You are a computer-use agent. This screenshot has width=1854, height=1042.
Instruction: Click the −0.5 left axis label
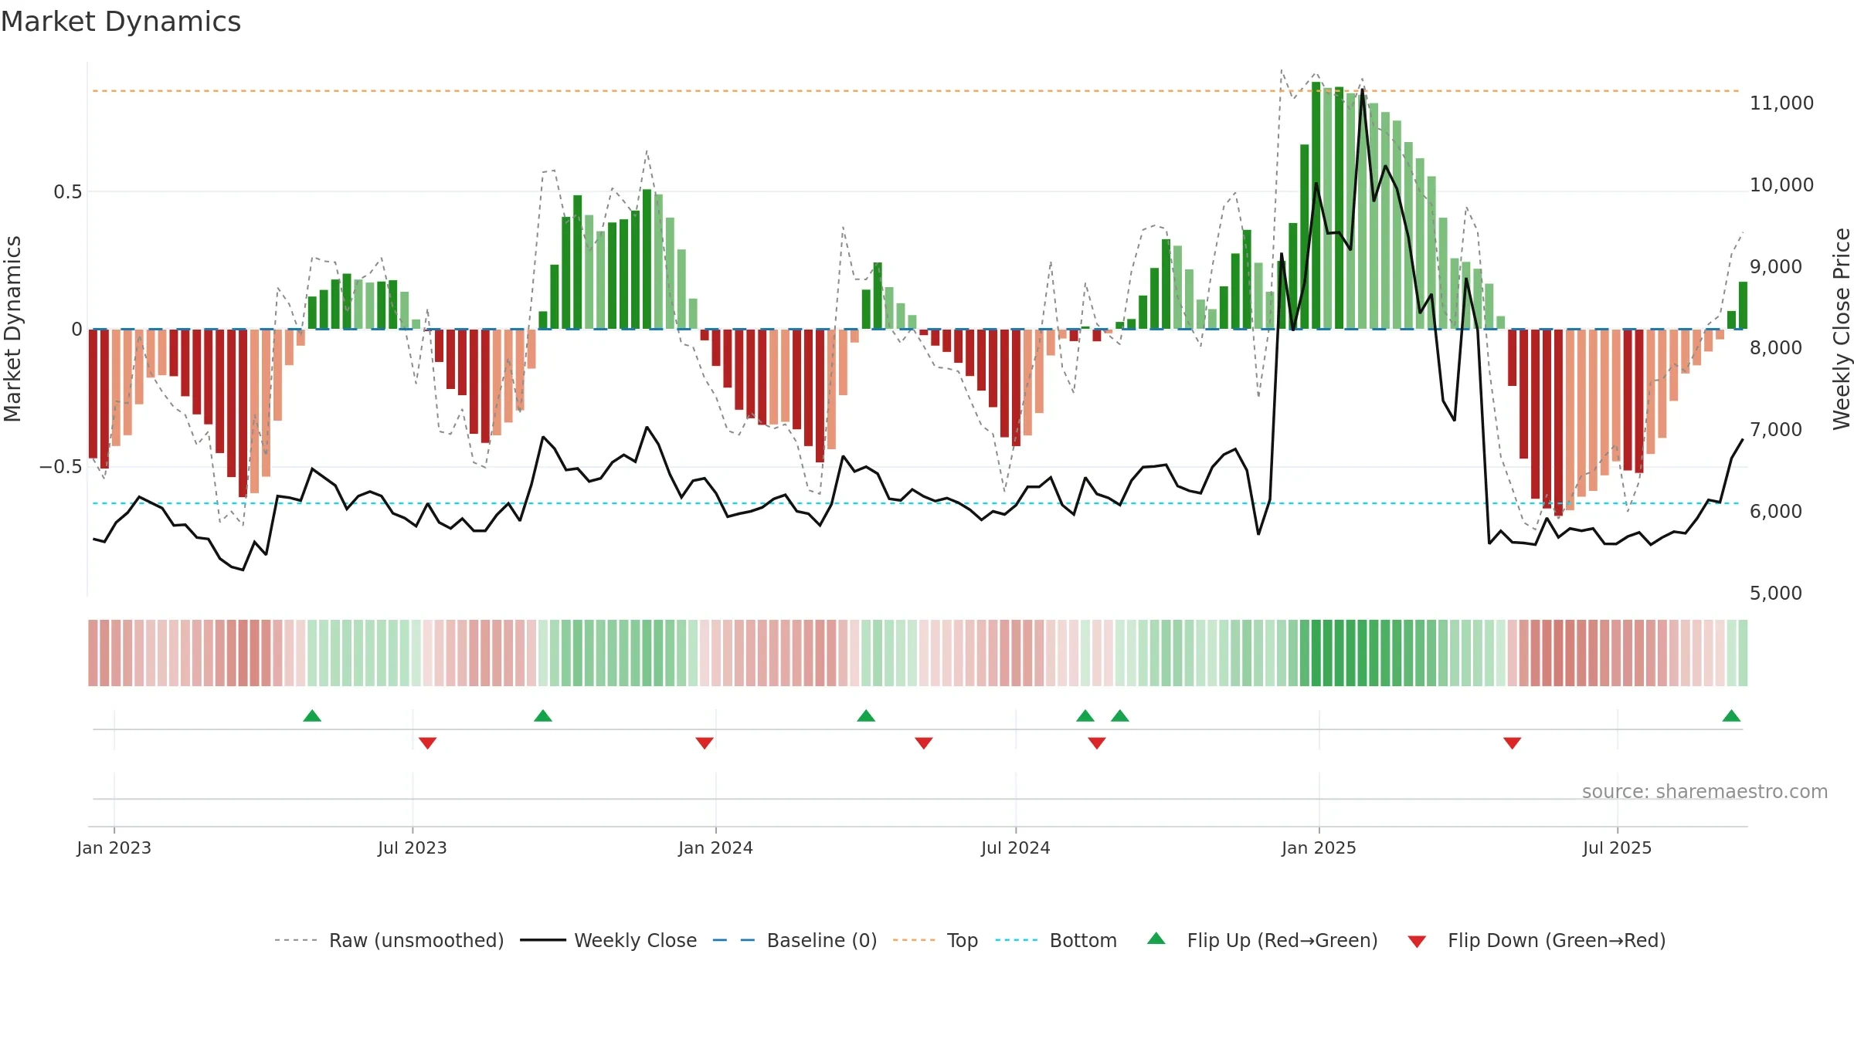pos(61,466)
